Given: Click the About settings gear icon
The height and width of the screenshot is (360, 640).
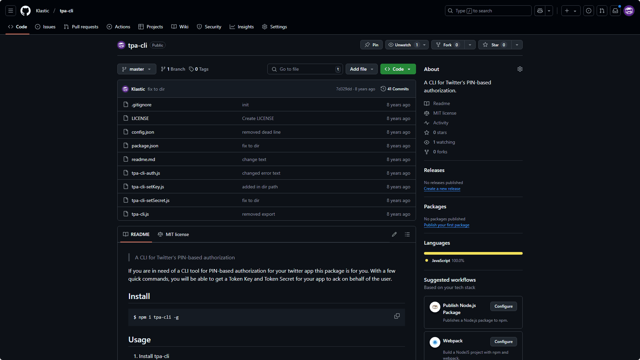Looking at the screenshot, I should (x=520, y=69).
